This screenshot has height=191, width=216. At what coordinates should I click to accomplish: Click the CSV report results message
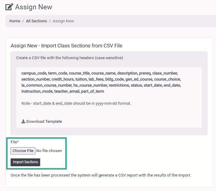pos(101,175)
